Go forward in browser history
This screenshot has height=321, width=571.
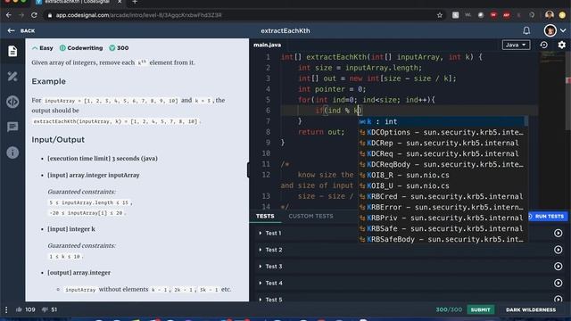(x=21, y=15)
